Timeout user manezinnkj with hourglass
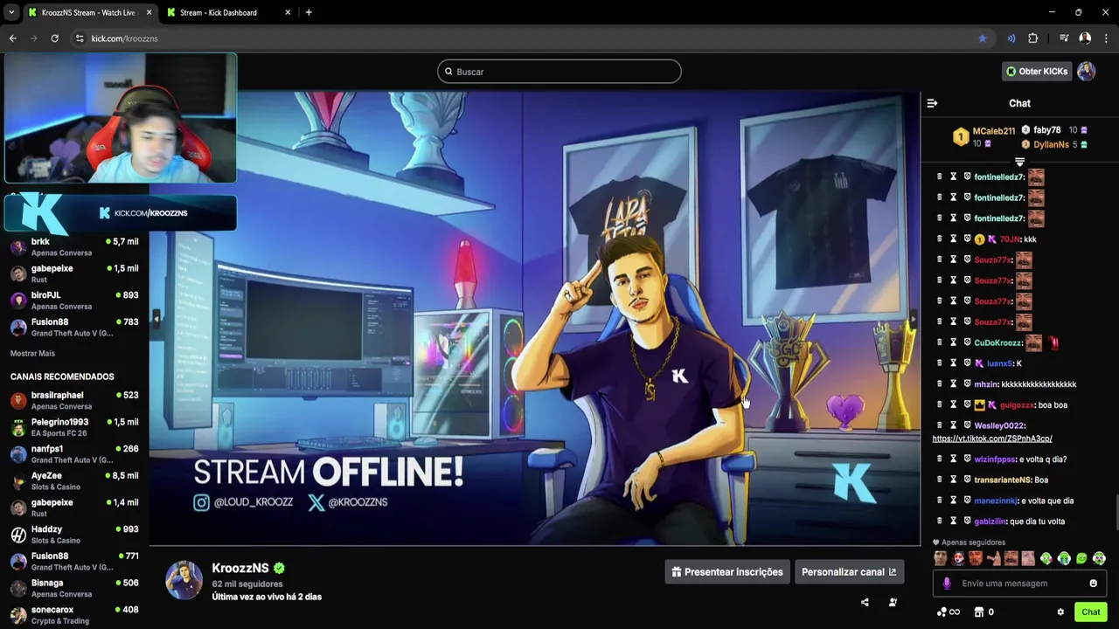The width and height of the screenshot is (1119, 629). (x=954, y=501)
